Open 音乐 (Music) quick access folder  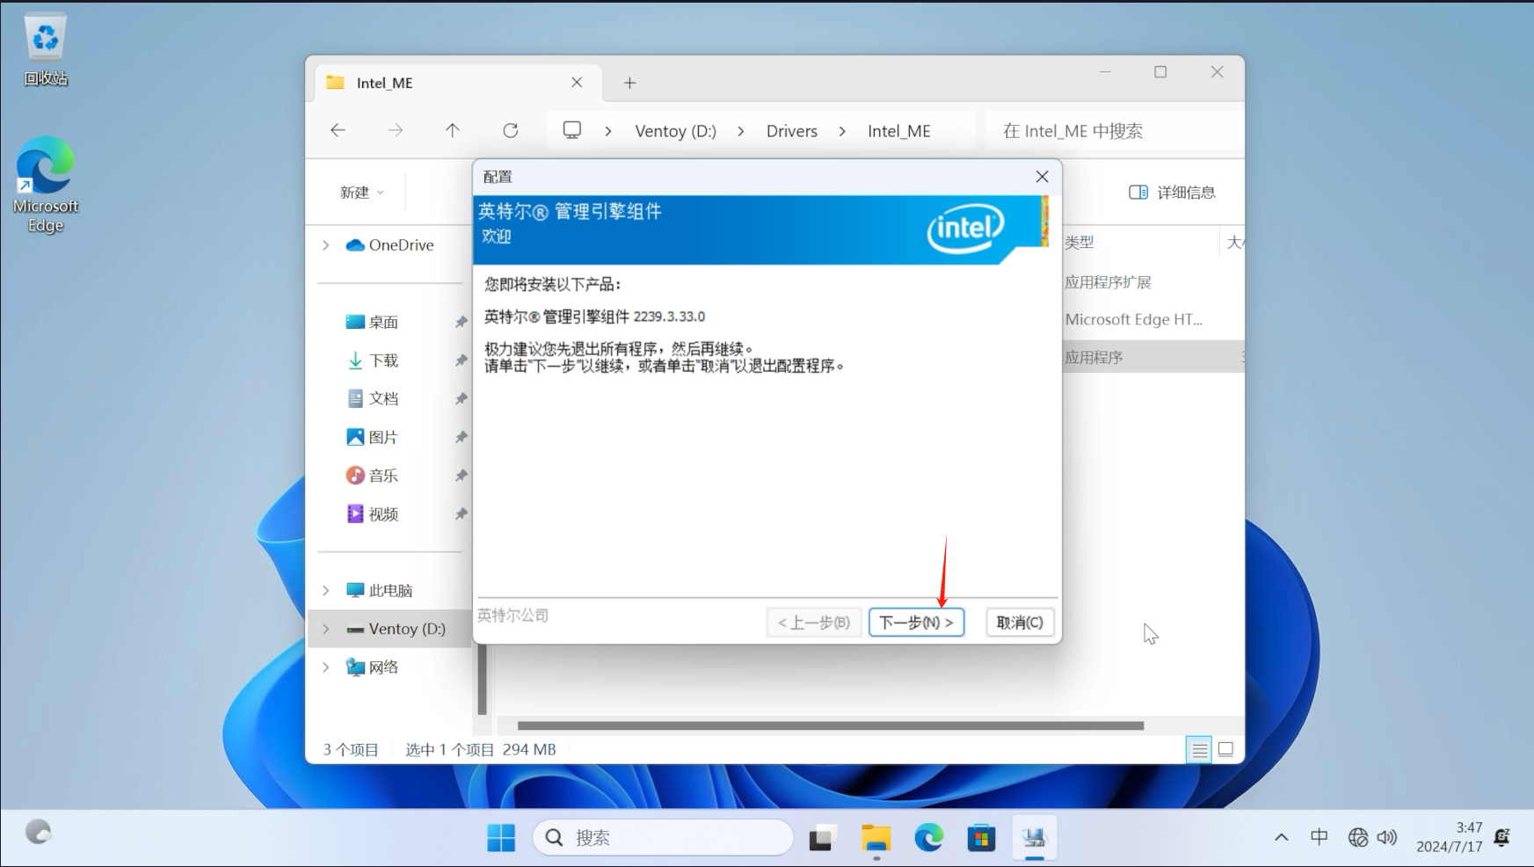coord(373,476)
